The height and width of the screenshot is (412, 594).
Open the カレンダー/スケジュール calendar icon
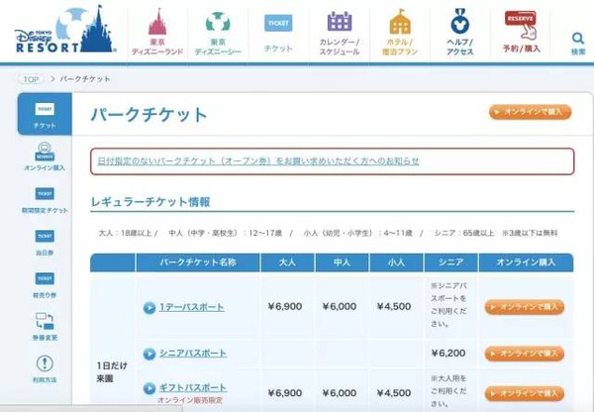[x=340, y=21]
